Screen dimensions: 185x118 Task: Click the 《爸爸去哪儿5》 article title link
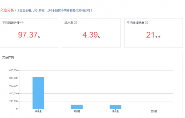55,10
